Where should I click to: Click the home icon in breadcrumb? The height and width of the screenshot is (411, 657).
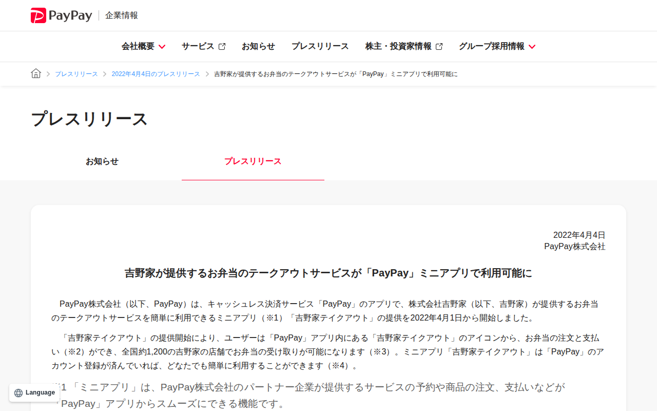click(36, 73)
